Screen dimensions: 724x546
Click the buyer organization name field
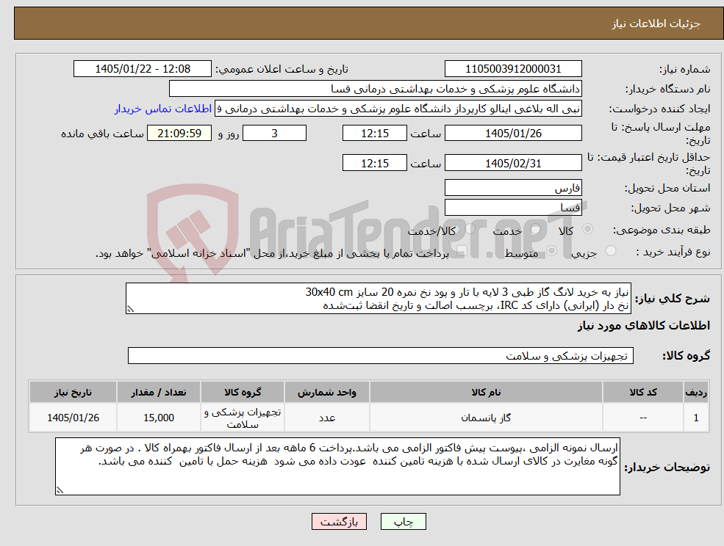[x=376, y=89]
